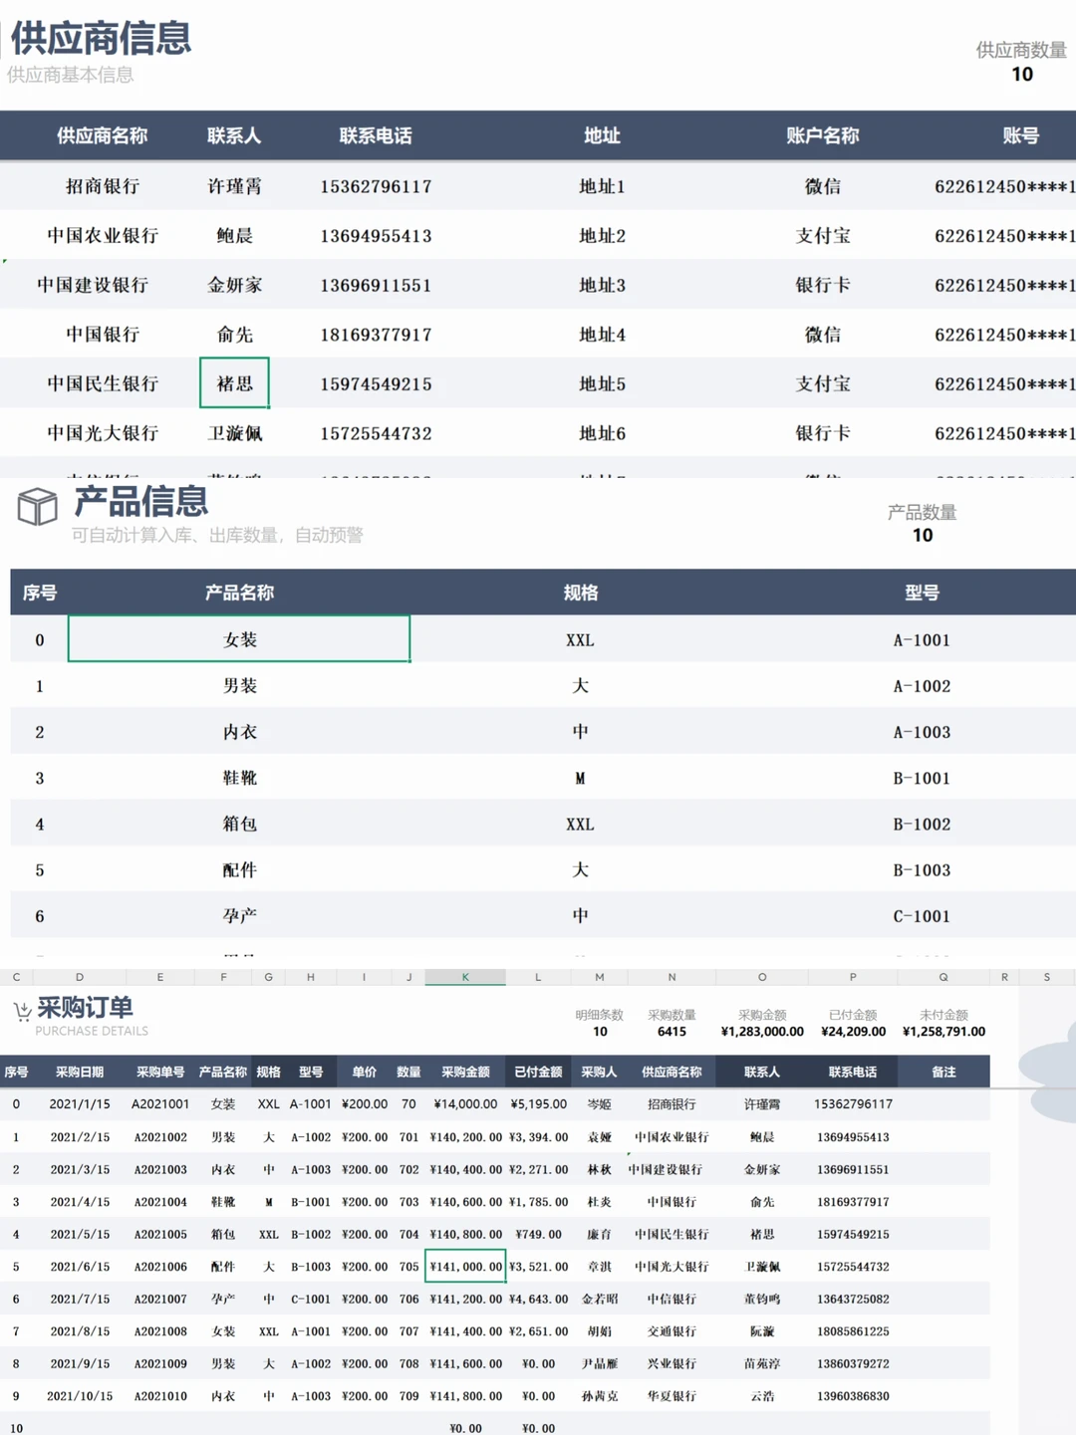The image size is (1076, 1435).
Task: Select the A2021001 purchase order number
Action: point(159,1103)
